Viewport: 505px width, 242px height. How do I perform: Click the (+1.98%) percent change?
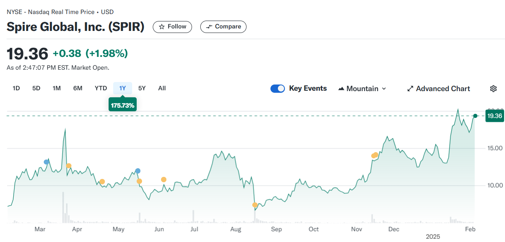pyautogui.click(x=107, y=54)
